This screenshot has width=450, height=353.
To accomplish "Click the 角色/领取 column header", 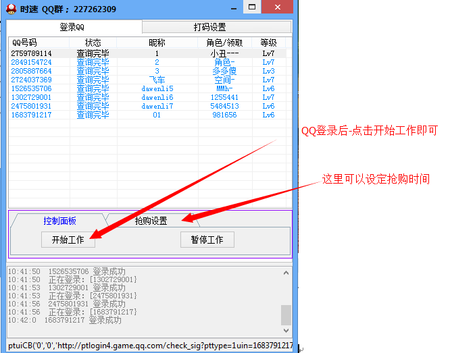I will [224, 43].
